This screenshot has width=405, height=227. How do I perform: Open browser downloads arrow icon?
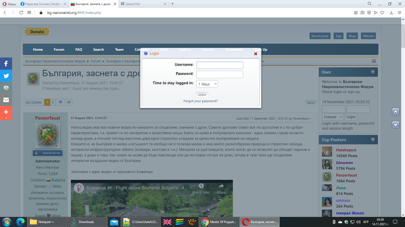click(391, 13)
